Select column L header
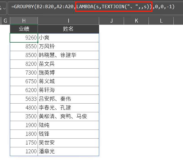Screen dimensions: 183x162 (161, 21)
